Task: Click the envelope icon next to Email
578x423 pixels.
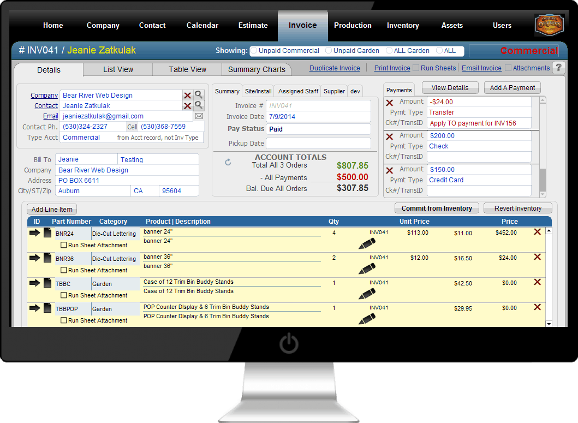Action: 199,116
